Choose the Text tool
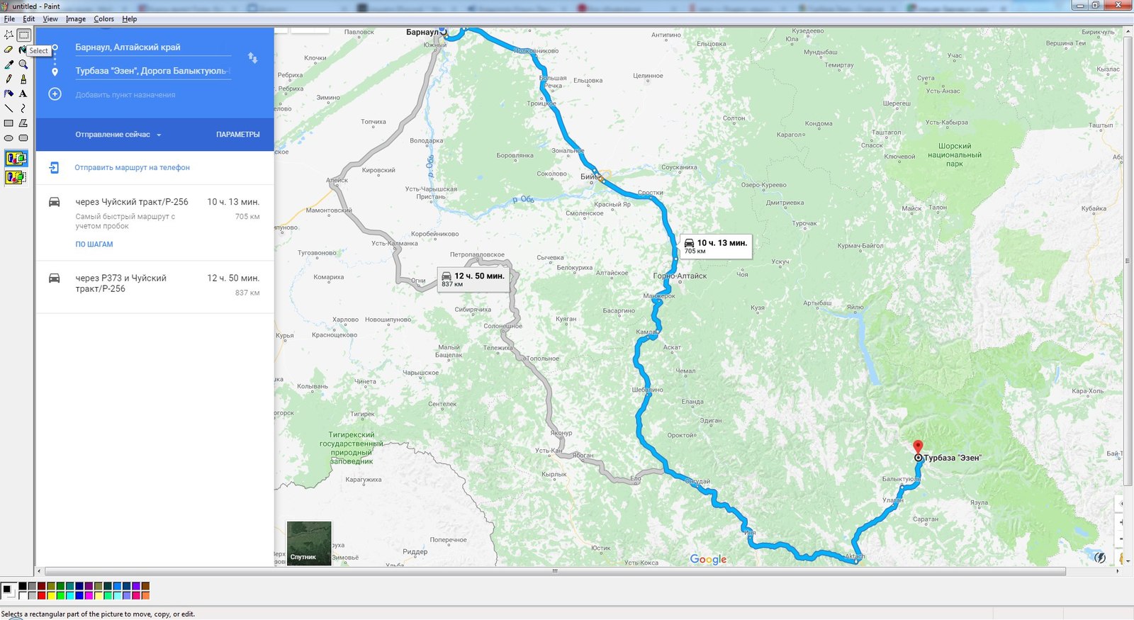 23,94
